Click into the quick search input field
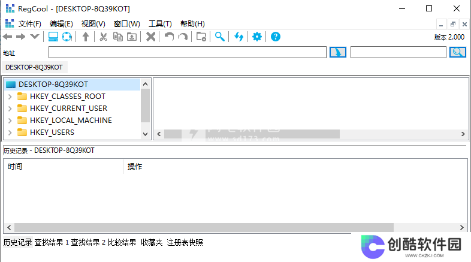This screenshot has width=471, height=262. pyautogui.click(x=398, y=52)
